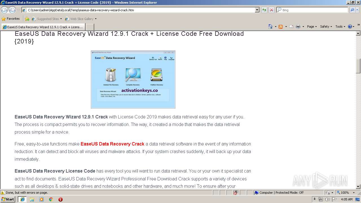The image size is (361, 203).
Task: Expand command bar overflow chevron
Action: (358, 25)
